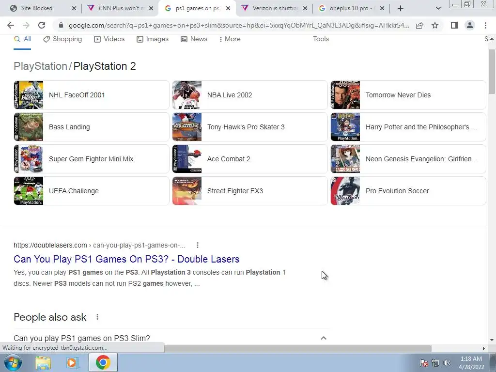Open Tony Hawk's Pro Skater 3 cover
Viewport: 496px width, 372px height.
187,127
